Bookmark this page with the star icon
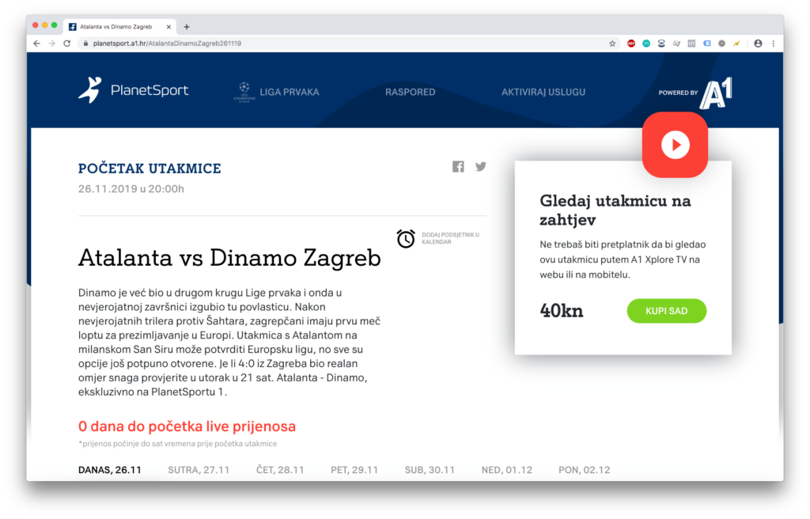810x519 pixels. coord(612,44)
